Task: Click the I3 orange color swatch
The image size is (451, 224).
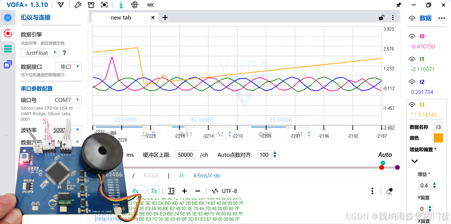Action: (438, 138)
